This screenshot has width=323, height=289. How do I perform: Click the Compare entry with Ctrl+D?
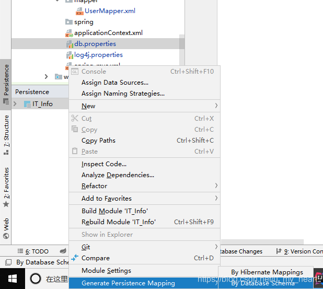tap(144, 258)
